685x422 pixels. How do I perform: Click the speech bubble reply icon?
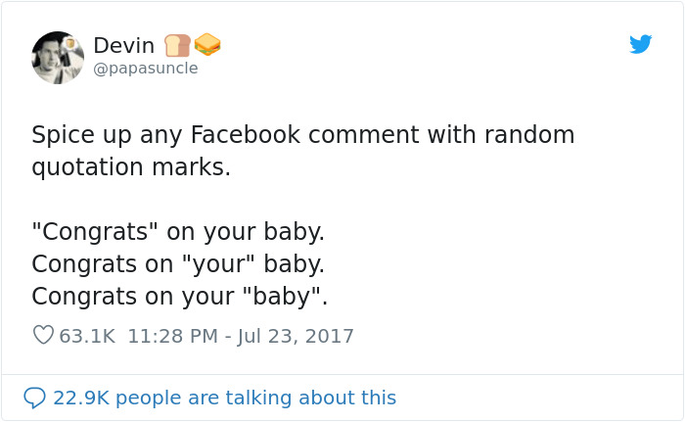[34, 398]
